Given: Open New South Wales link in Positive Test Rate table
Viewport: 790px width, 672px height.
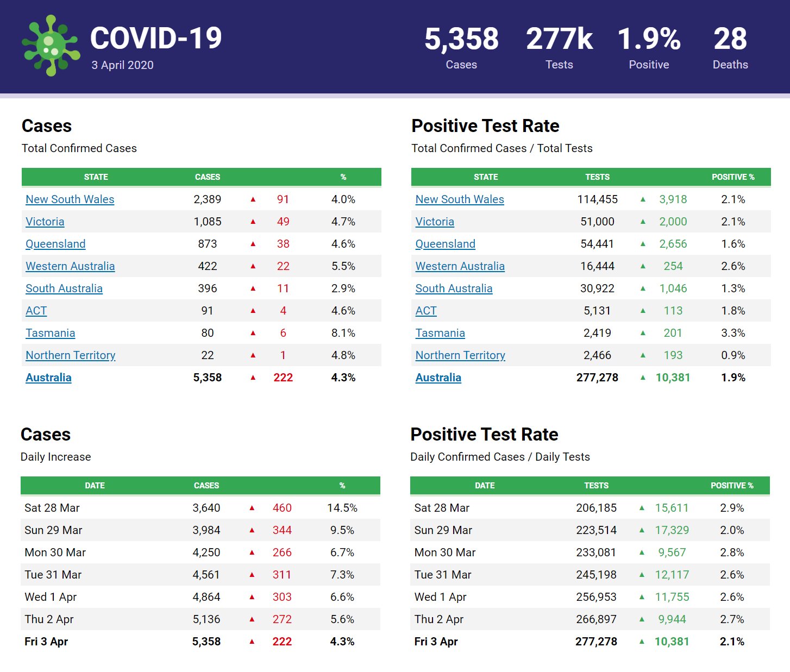Looking at the screenshot, I should (x=460, y=199).
